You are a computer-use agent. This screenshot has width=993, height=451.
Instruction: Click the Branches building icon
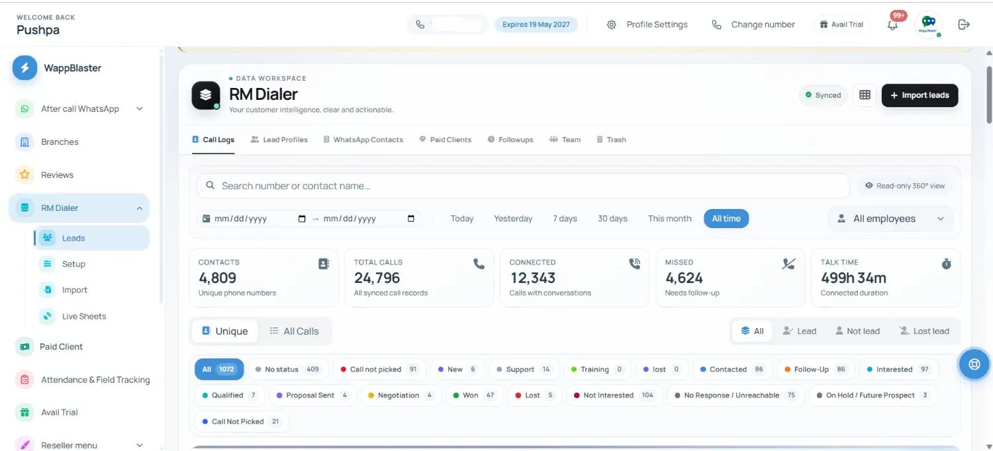tap(24, 142)
